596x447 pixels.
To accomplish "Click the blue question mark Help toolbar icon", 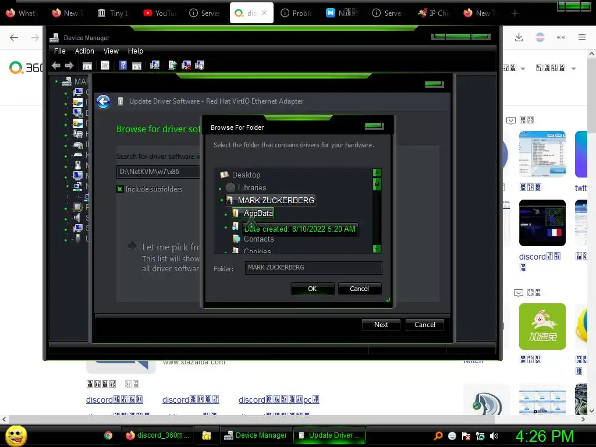I will 123,65.
